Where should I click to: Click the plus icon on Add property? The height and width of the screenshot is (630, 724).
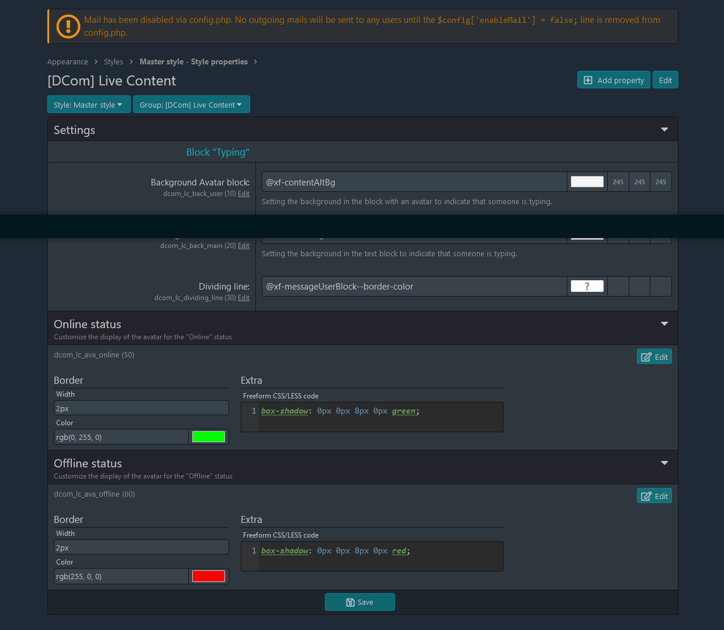[588, 80]
